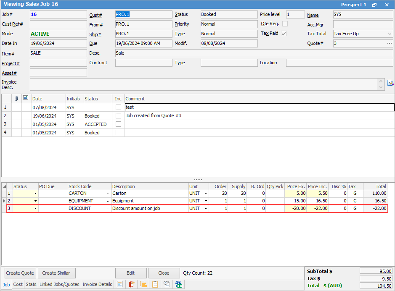Screen dimensions: 395x291
Task: Expand the Unit dropdown for CARTON line
Action: 206,193
